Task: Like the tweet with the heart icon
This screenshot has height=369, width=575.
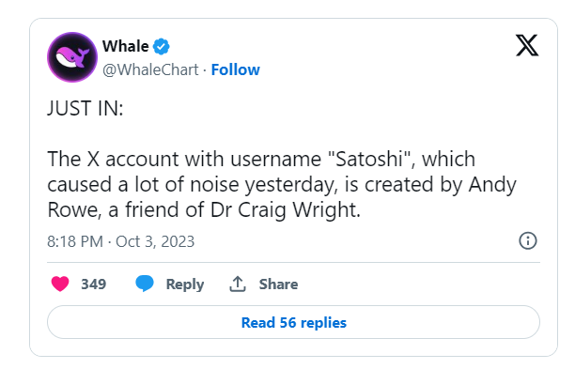Action: [60, 284]
